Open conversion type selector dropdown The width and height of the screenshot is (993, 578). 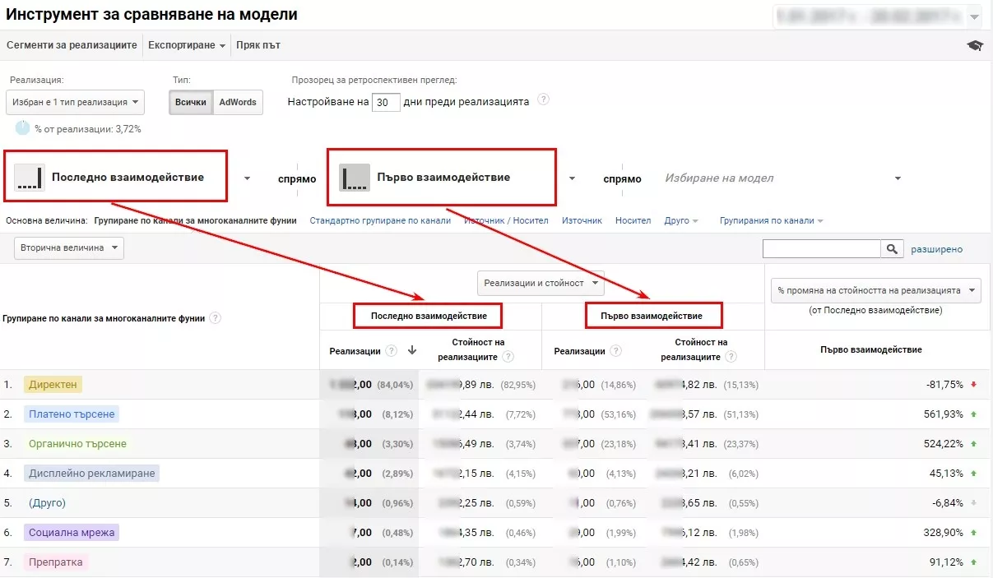[x=75, y=103]
